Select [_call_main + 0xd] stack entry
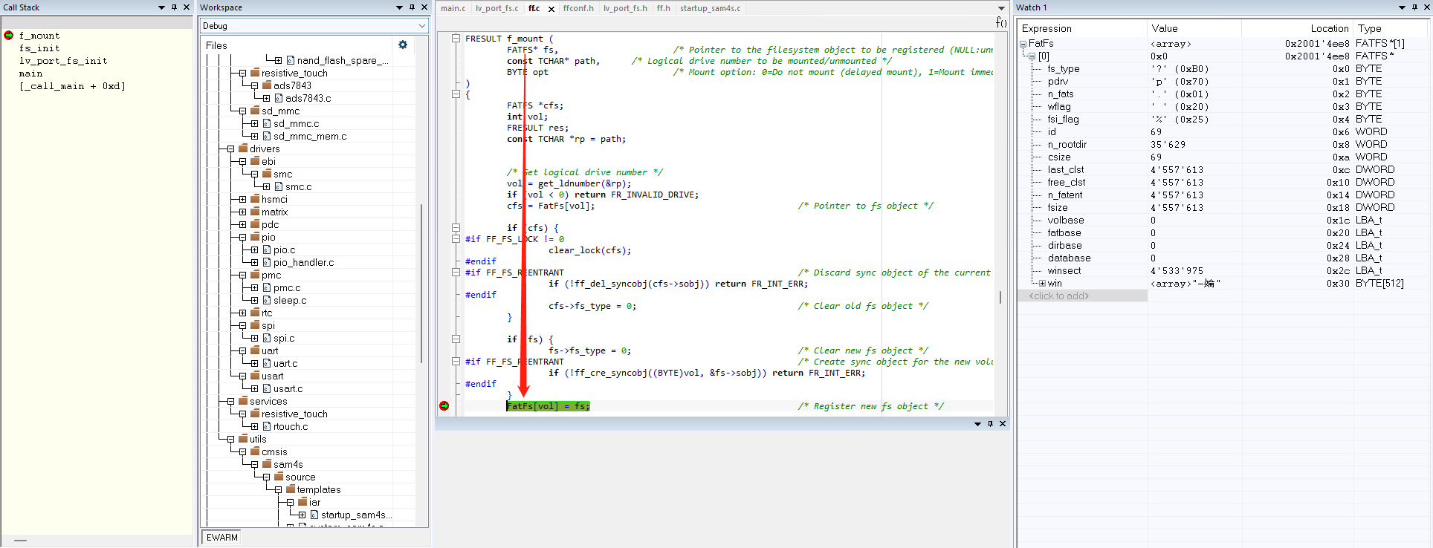1433x548 pixels. (72, 86)
